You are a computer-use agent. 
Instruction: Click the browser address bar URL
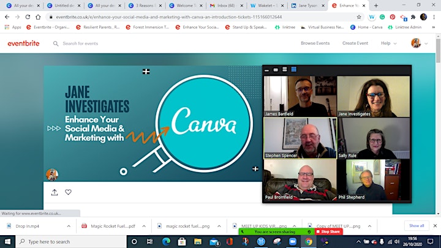[169, 17]
